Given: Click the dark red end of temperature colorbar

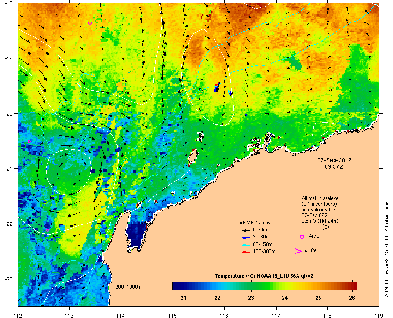Looking at the screenshot, I should tap(354, 286).
